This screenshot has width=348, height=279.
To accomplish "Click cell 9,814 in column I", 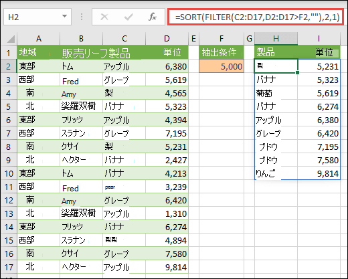I will 319,173.
